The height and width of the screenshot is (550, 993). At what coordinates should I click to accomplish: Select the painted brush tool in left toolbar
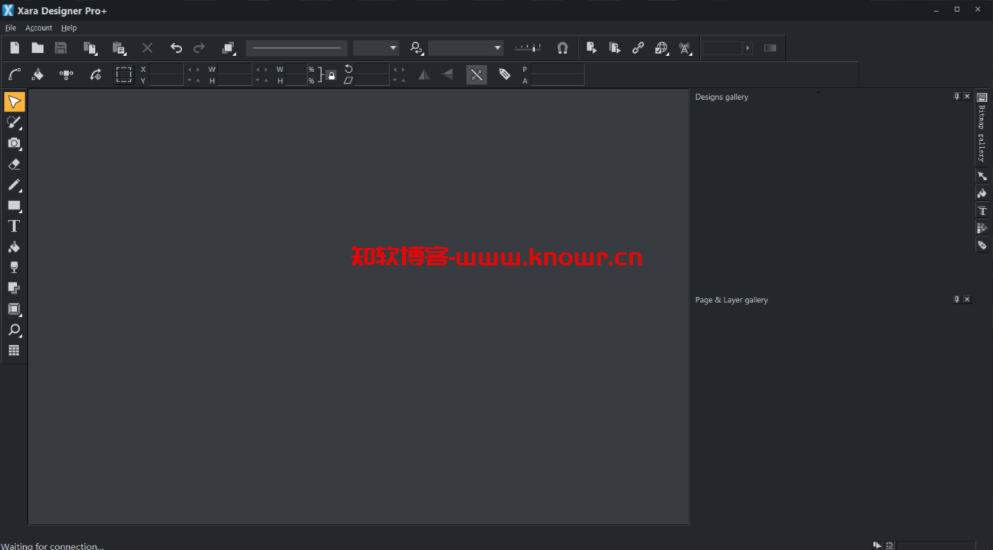(x=14, y=123)
